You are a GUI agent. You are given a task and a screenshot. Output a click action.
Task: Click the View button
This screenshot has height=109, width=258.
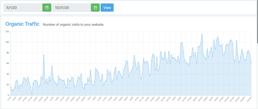107,8
